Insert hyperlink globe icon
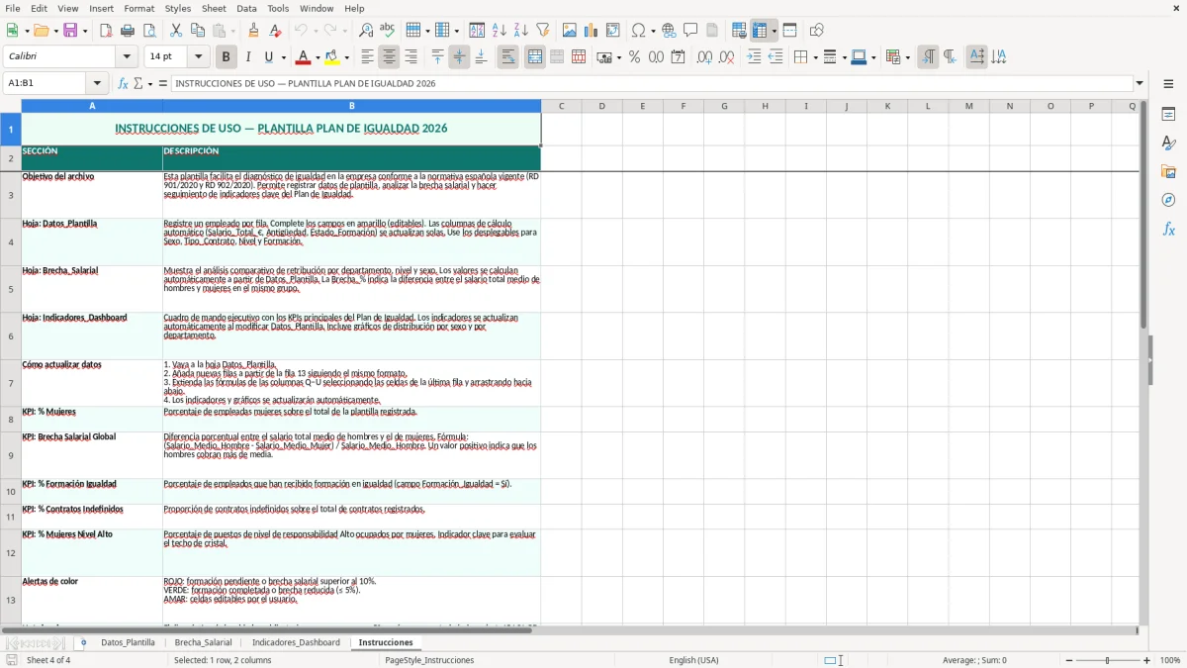This screenshot has width=1187, height=668. 669,31
